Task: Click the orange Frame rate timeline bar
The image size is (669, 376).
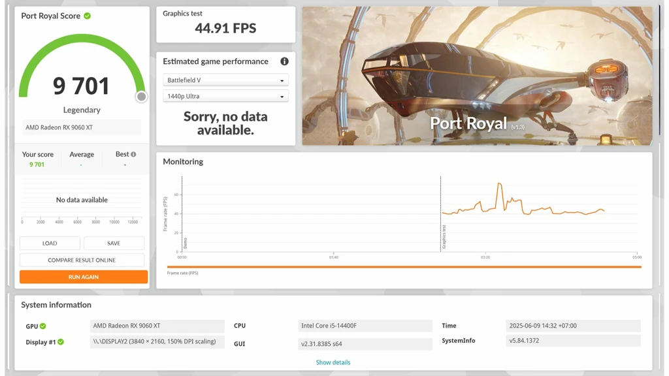Action: pyautogui.click(x=404, y=267)
